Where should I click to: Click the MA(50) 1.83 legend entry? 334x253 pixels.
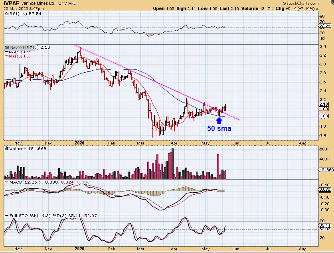(x=18, y=52)
